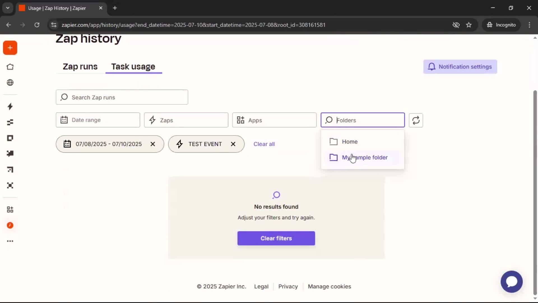The width and height of the screenshot is (538, 303).
Task: Select the Task usage tab
Action: pyautogui.click(x=133, y=66)
